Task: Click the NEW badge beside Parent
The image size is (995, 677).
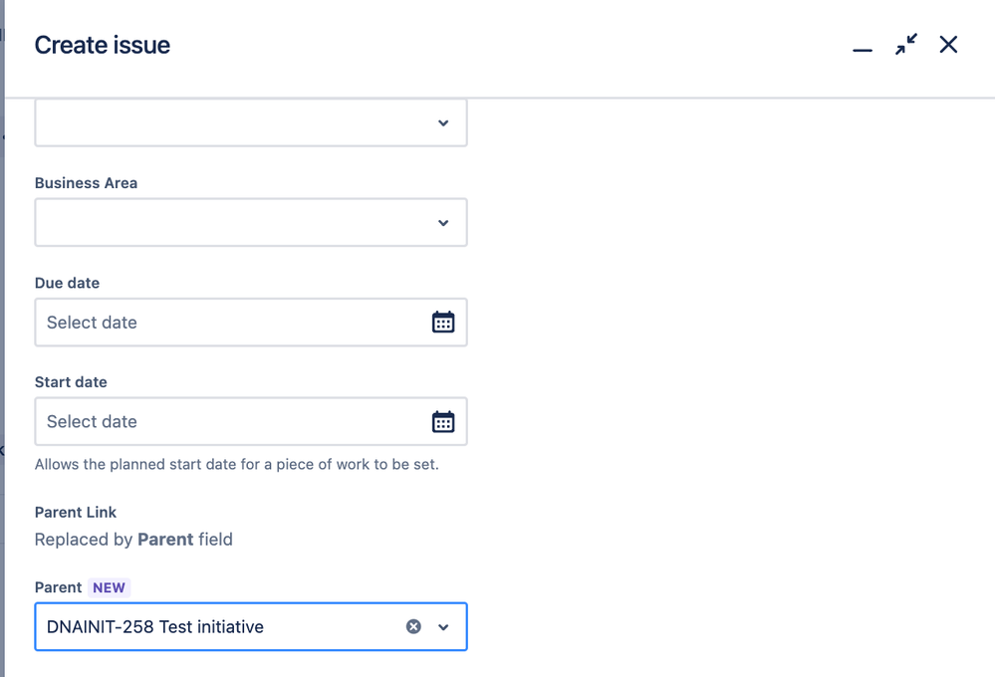Action: [109, 587]
